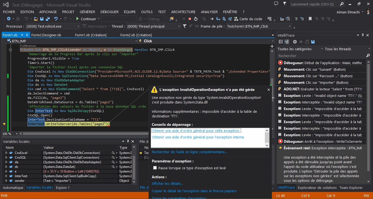373x199 pixels.
Task: Open IntelliTrace settings gear
Action: [x=295, y=42]
